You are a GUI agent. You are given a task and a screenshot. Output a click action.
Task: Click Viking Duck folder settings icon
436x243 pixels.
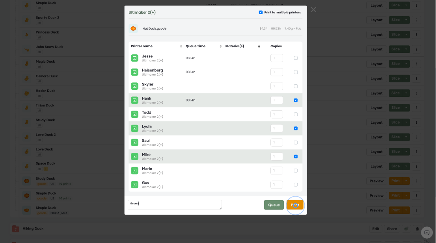point(406,229)
